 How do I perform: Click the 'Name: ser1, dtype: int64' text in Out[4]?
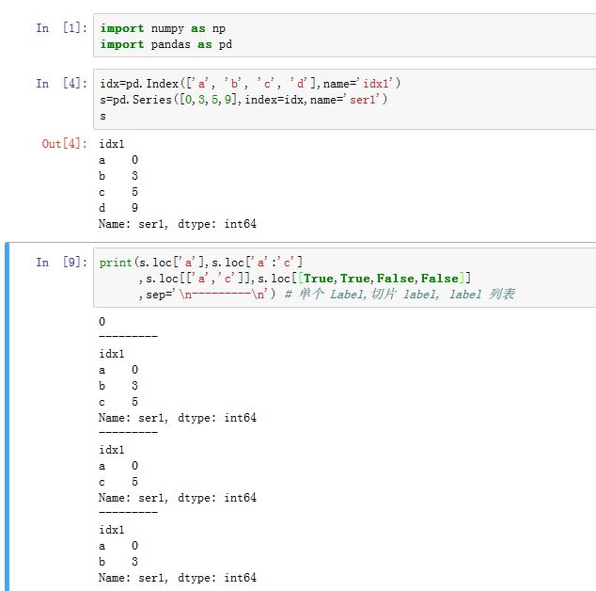(177, 224)
